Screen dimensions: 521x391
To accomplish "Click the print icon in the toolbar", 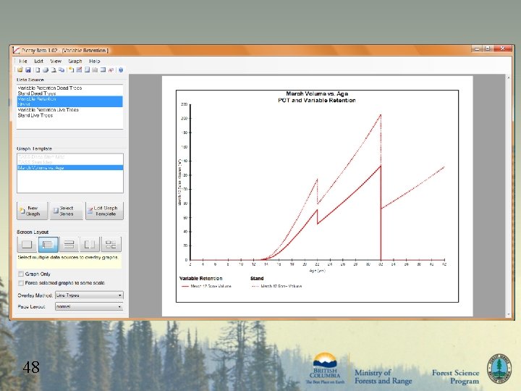I will [x=46, y=70].
